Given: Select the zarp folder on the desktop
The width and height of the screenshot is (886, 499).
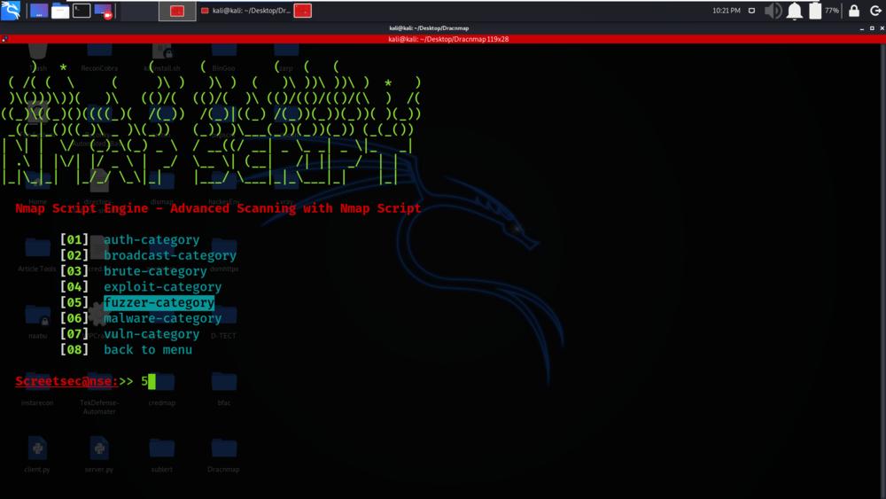Looking at the screenshot, I should click(x=286, y=57).
